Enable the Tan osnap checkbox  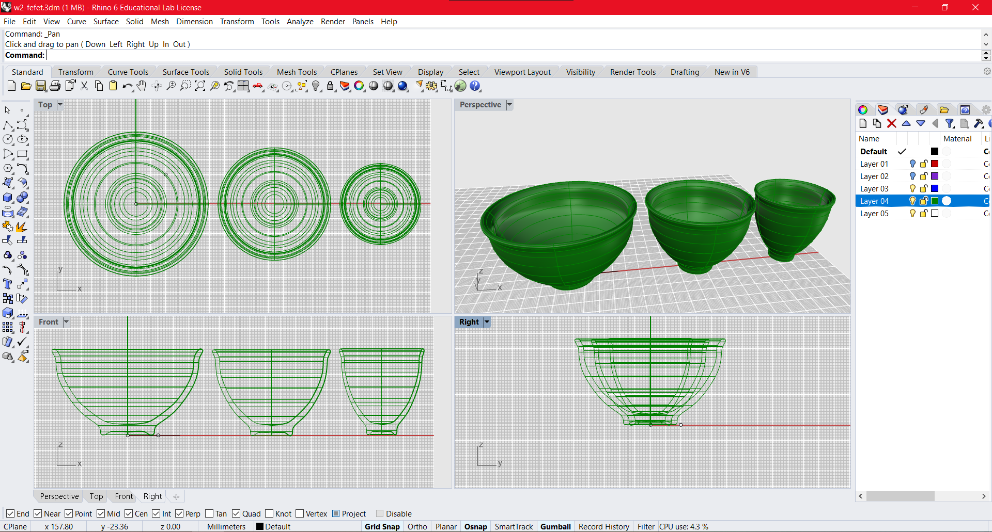pyautogui.click(x=209, y=513)
